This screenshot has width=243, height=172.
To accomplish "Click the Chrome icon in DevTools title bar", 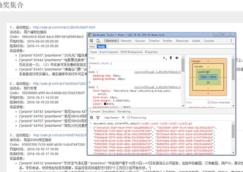I will point(90,35).
